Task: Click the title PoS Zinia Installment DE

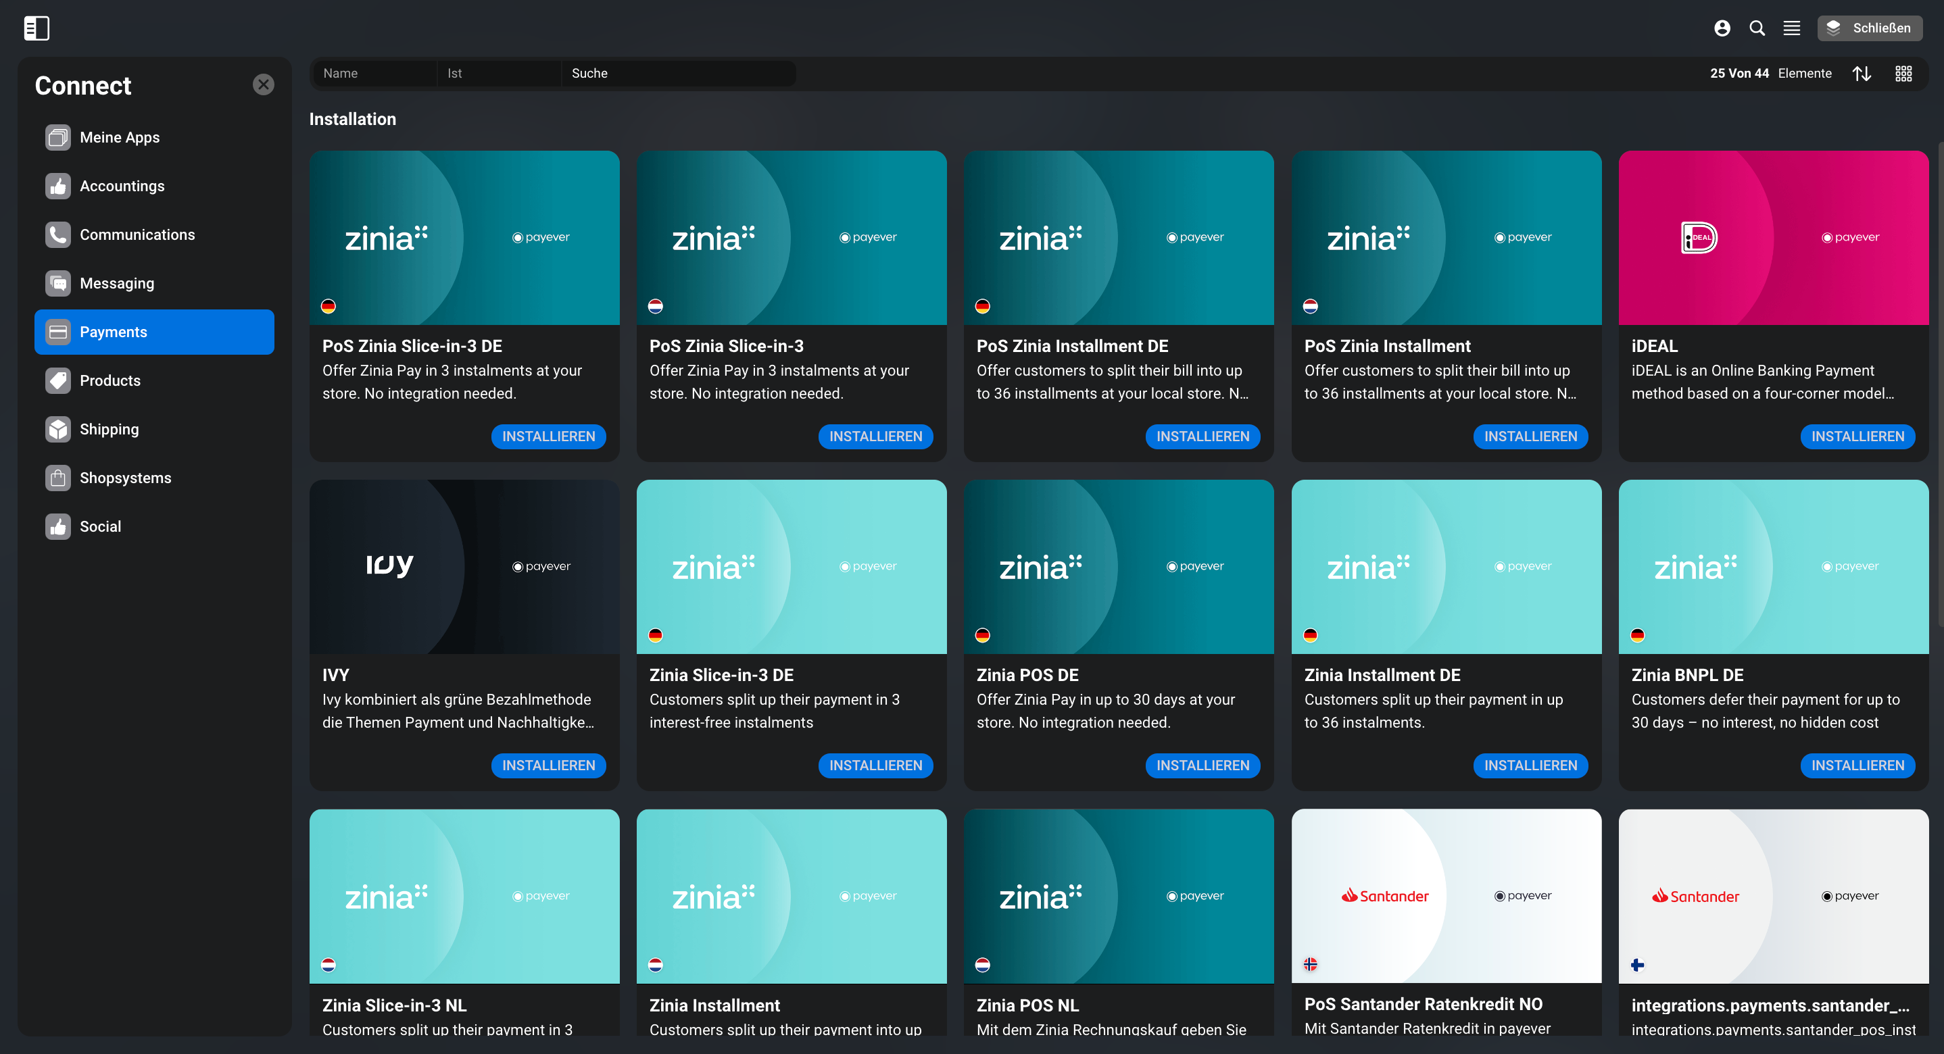Action: click(x=1071, y=347)
